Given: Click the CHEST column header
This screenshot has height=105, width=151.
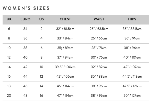Looking at the screenshot, I should click(65, 19).
